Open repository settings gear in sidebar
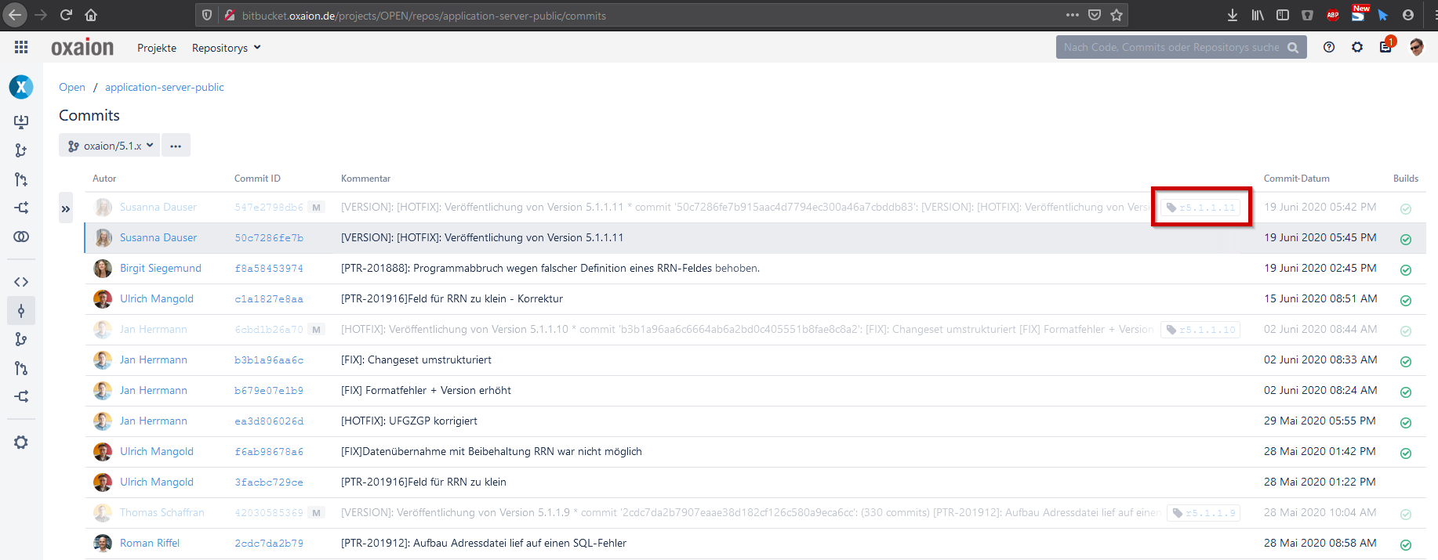Screen dimensions: 1438x560 tap(21, 443)
